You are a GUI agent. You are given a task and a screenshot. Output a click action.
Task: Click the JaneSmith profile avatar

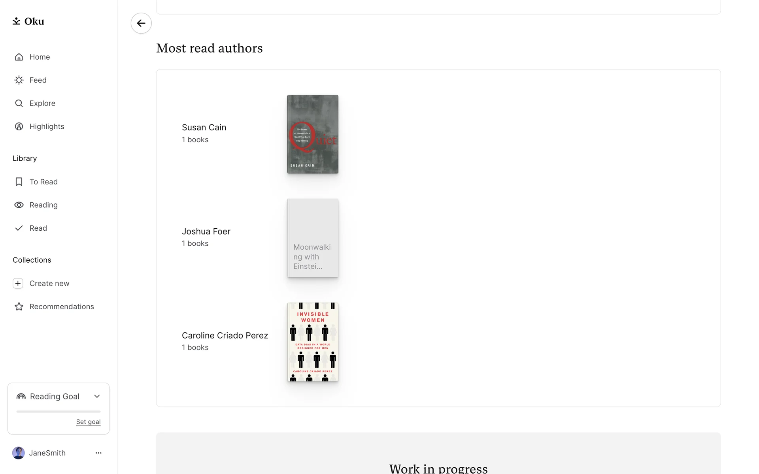pos(19,453)
